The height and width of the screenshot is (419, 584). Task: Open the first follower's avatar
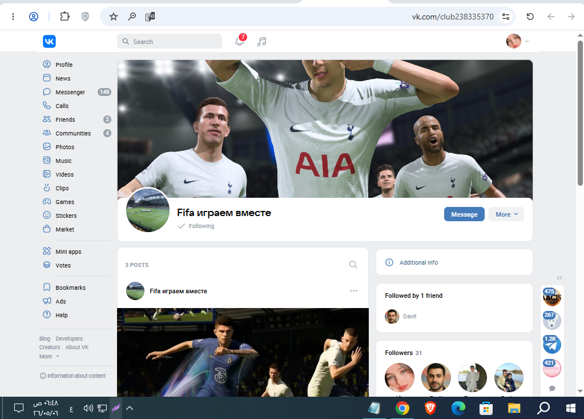[400, 378]
